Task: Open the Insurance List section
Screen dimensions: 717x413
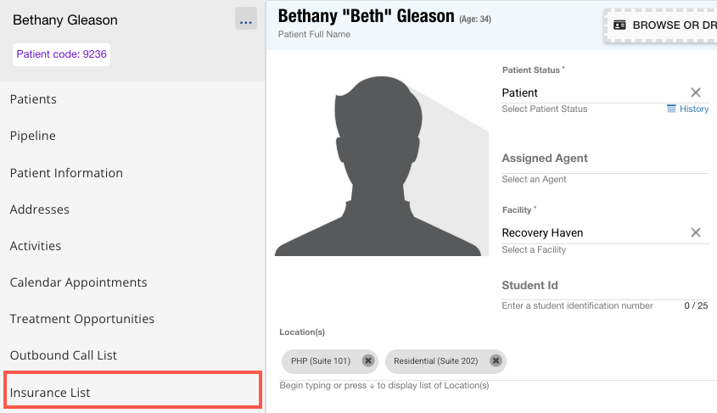Action: tap(50, 393)
